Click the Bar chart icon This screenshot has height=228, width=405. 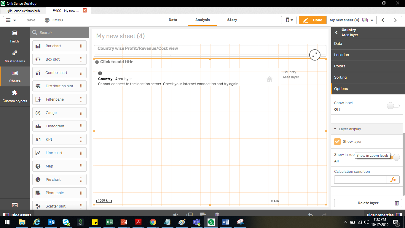38,46
